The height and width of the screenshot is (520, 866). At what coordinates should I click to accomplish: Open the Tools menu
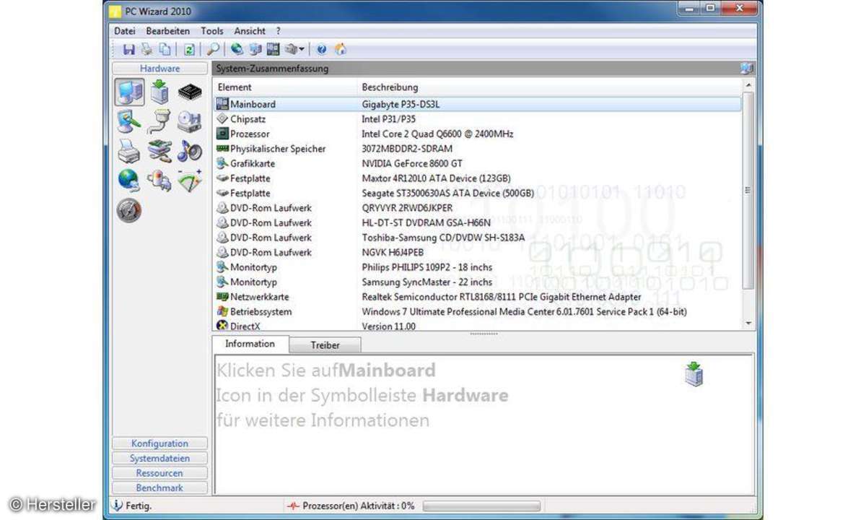point(212,31)
